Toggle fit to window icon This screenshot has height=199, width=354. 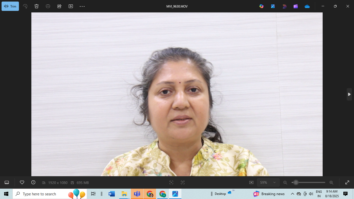coord(251,182)
